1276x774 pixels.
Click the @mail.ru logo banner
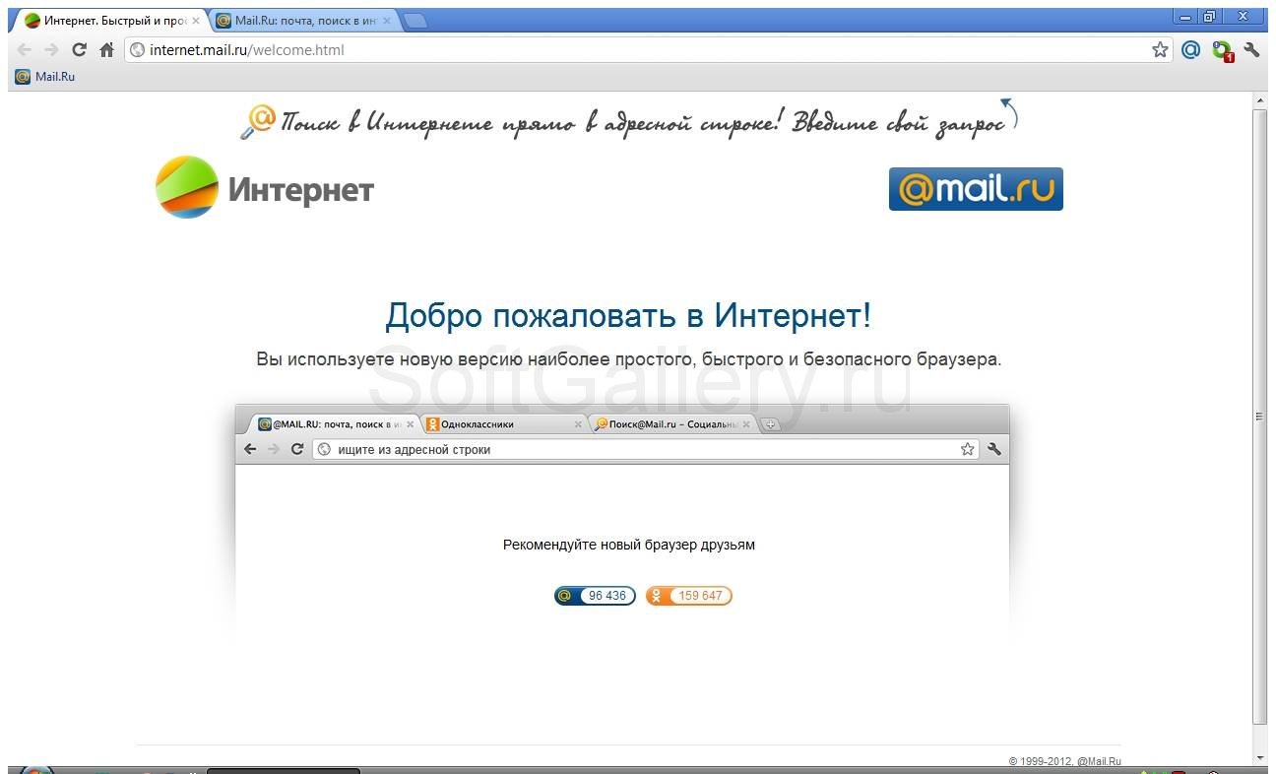point(976,189)
